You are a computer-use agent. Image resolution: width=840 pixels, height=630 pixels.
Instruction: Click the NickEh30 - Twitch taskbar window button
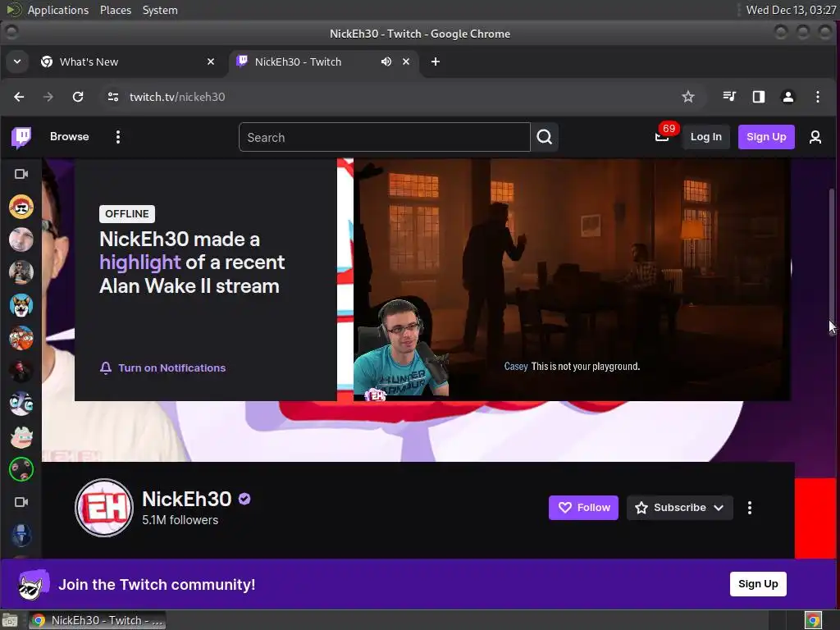(98, 620)
